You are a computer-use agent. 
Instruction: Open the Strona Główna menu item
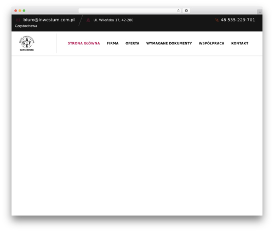[84, 43]
